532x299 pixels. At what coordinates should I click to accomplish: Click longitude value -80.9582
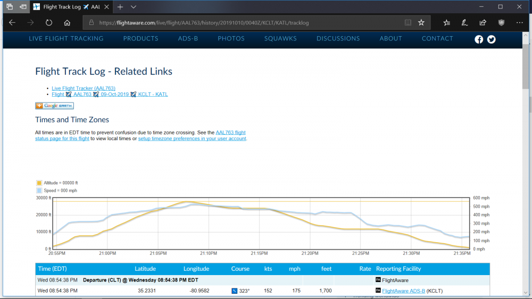tap(199, 291)
